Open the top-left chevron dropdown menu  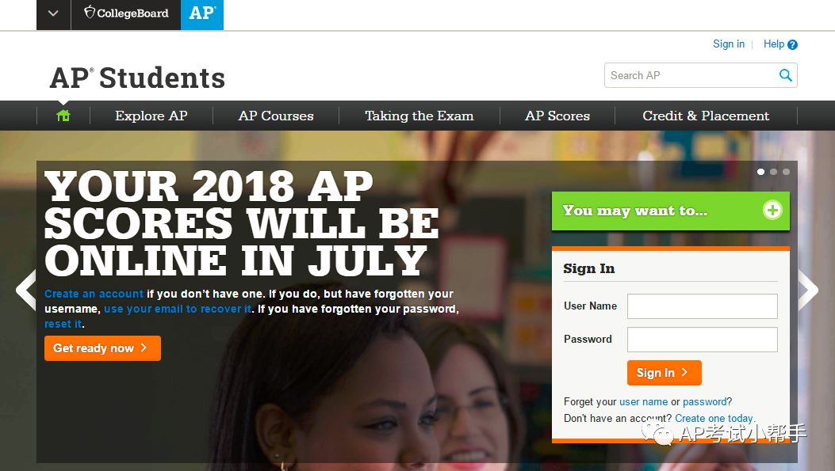[x=53, y=13]
